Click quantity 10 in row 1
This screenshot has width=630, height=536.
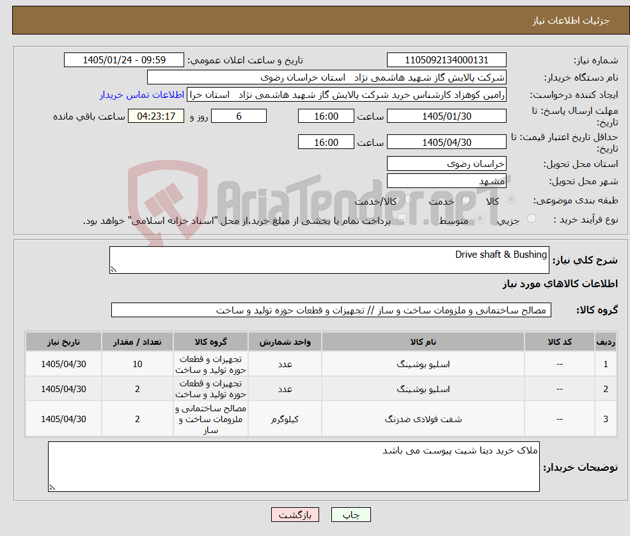tap(138, 364)
